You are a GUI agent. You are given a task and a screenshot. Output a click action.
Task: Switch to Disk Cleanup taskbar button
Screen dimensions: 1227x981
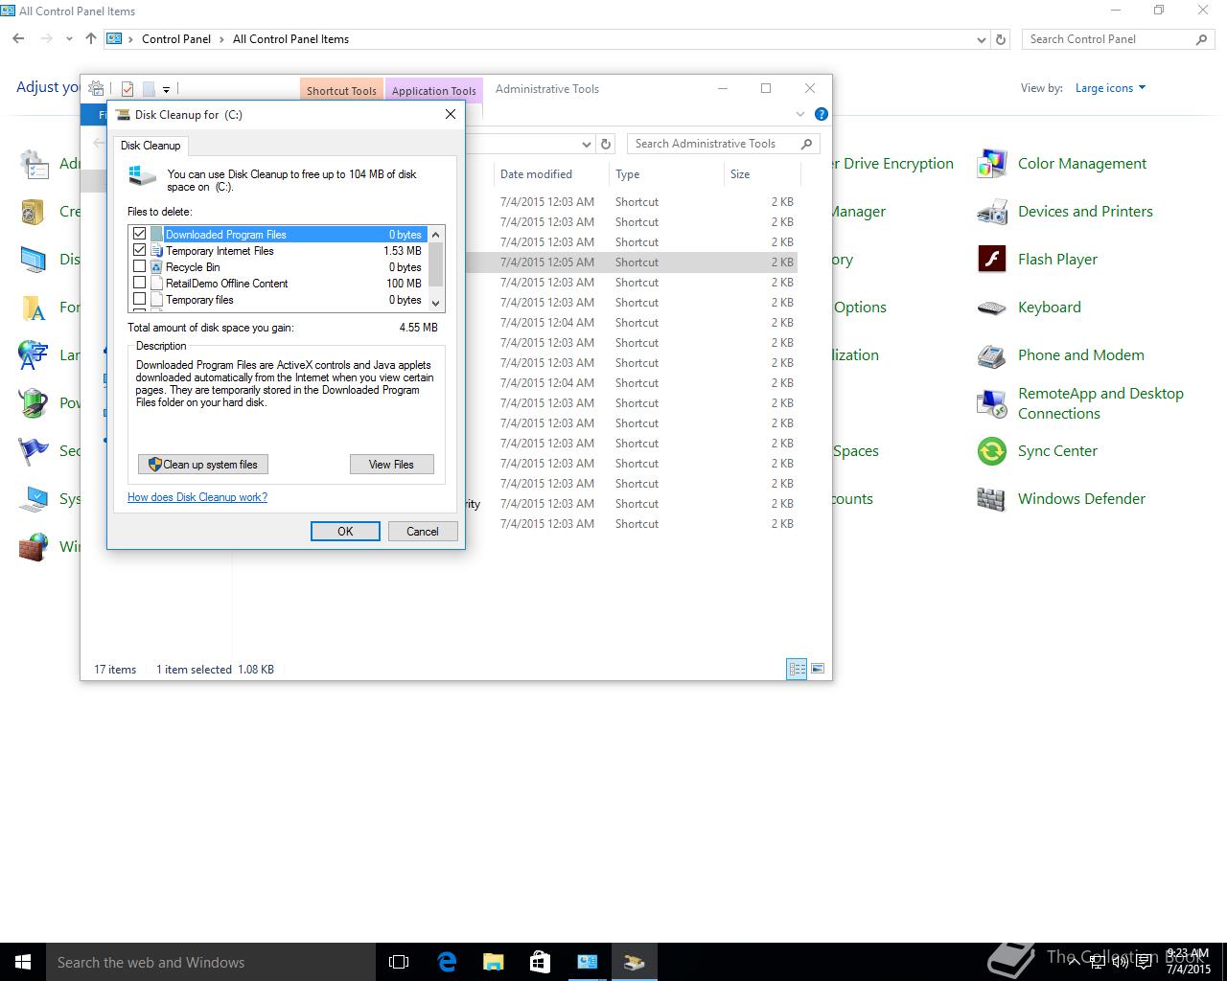click(x=634, y=962)
